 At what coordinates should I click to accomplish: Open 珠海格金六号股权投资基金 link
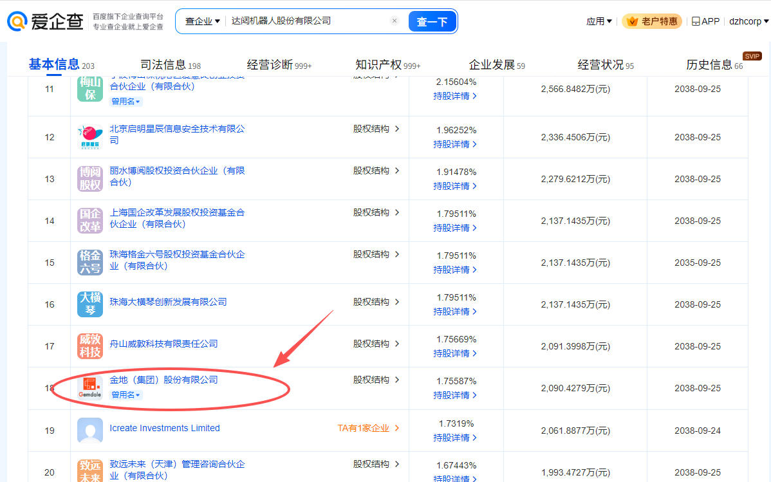[177, 260]
